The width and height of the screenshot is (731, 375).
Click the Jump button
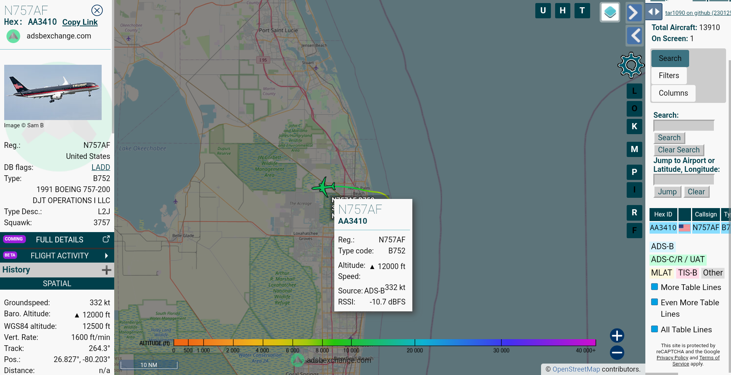(x=667, y=192)
